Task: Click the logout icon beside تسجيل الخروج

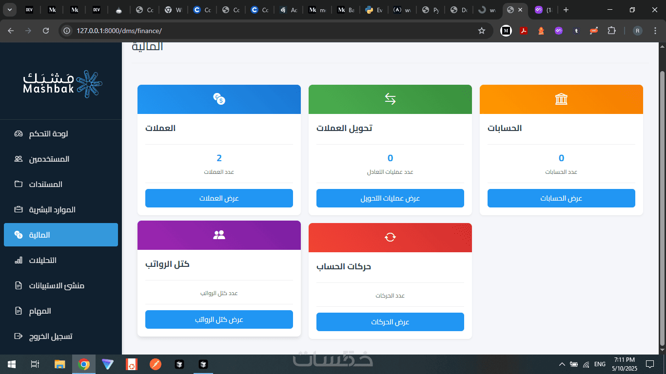Action: click(19, 337)
